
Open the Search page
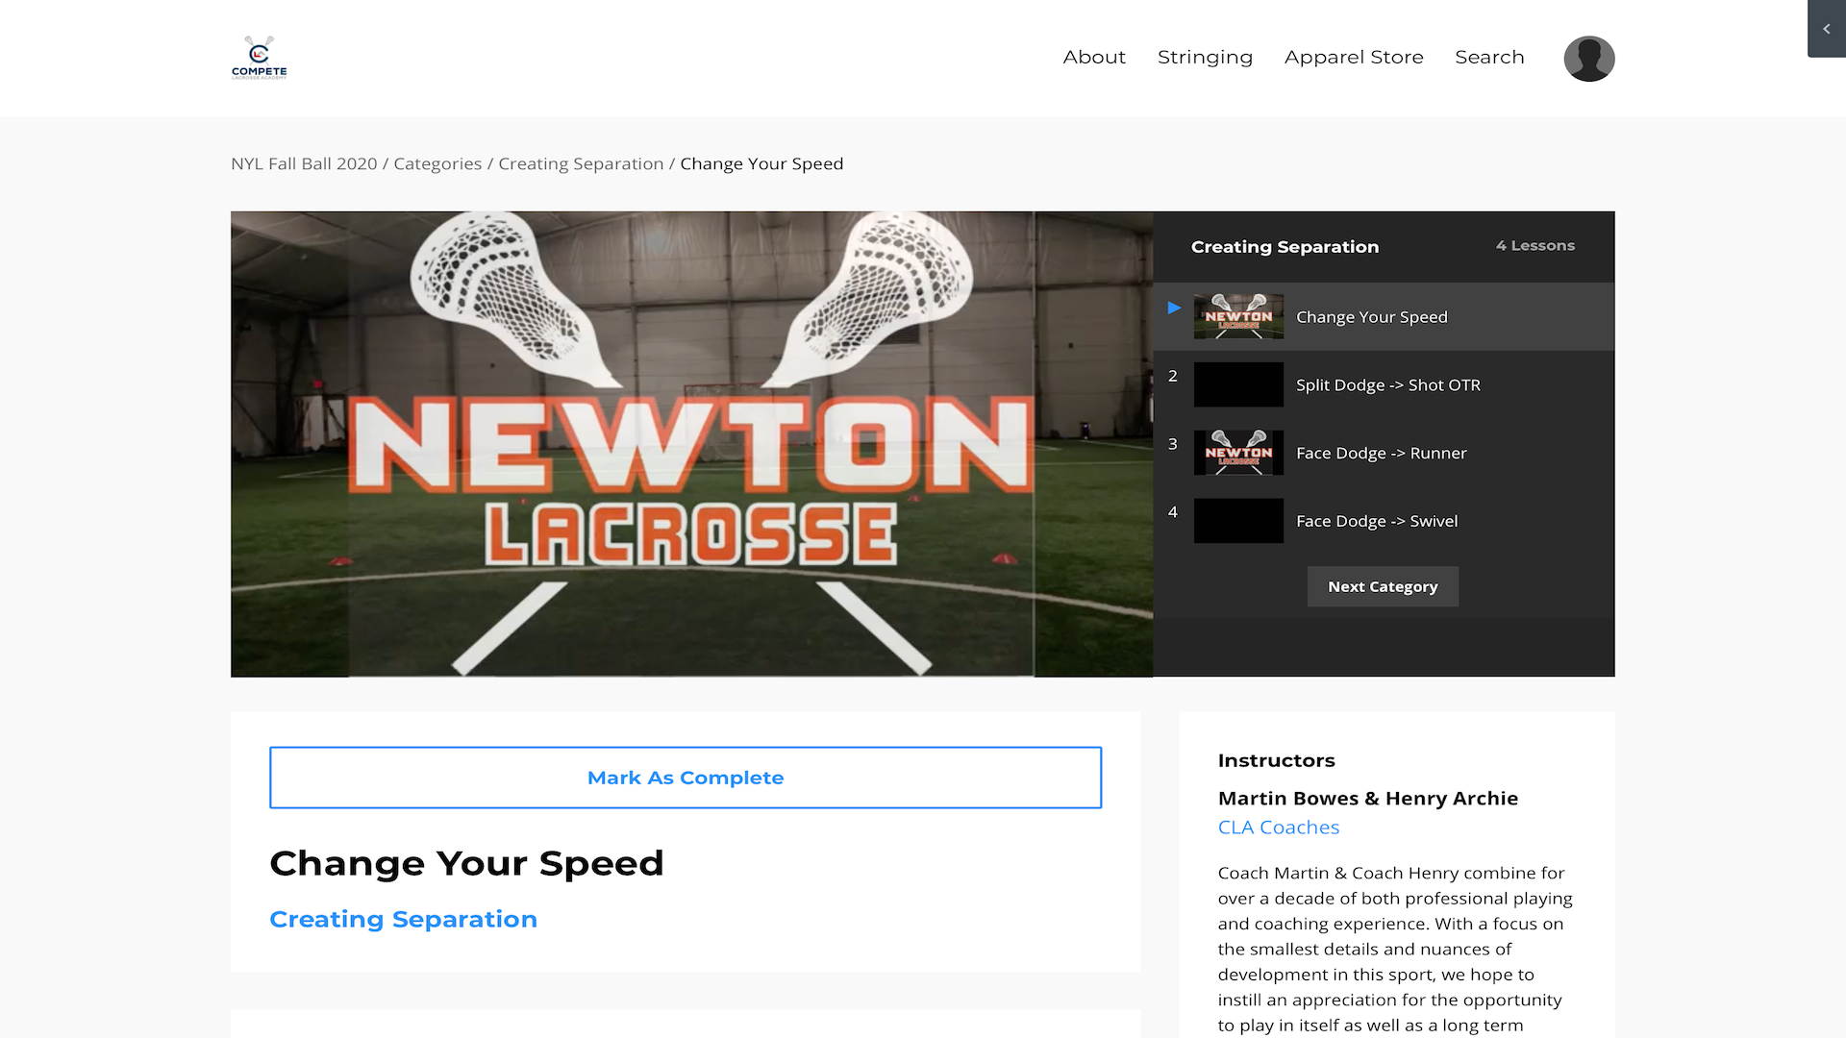pyautogui.click(x=1489, y=58)
